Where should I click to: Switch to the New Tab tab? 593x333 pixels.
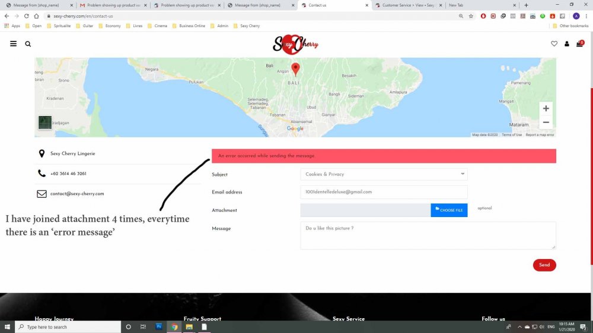[482, 5]
